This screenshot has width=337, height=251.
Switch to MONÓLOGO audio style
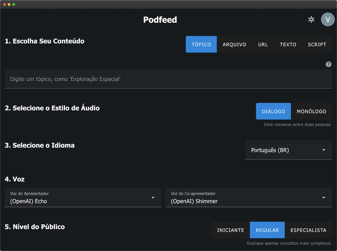(311, 111)
